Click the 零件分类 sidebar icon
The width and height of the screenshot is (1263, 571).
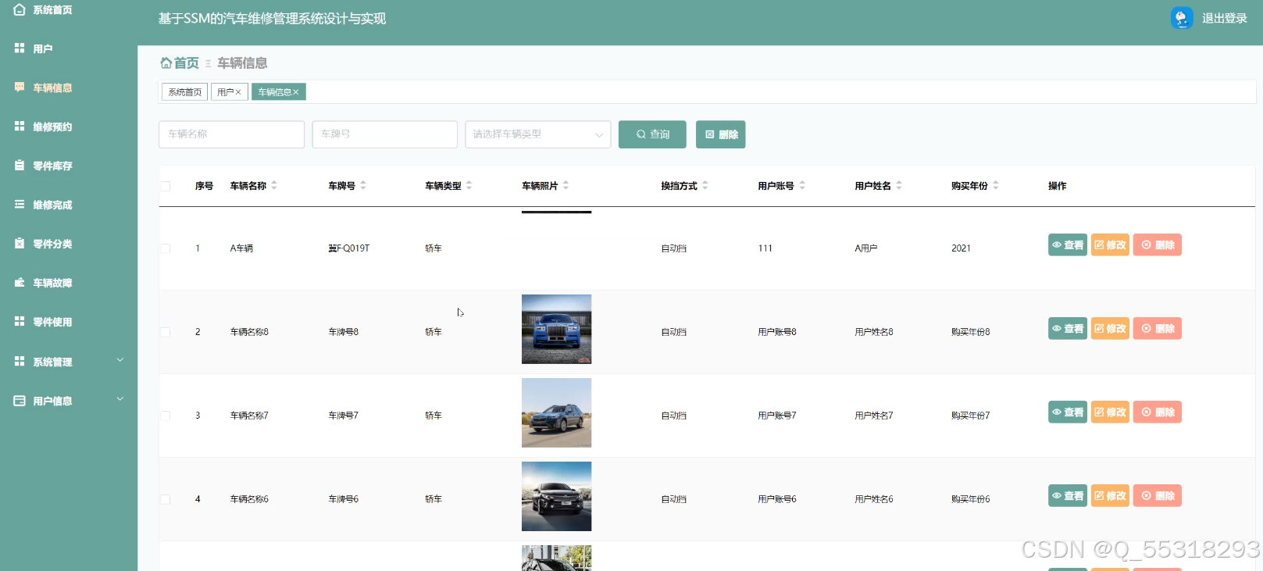tap(20, 244)
